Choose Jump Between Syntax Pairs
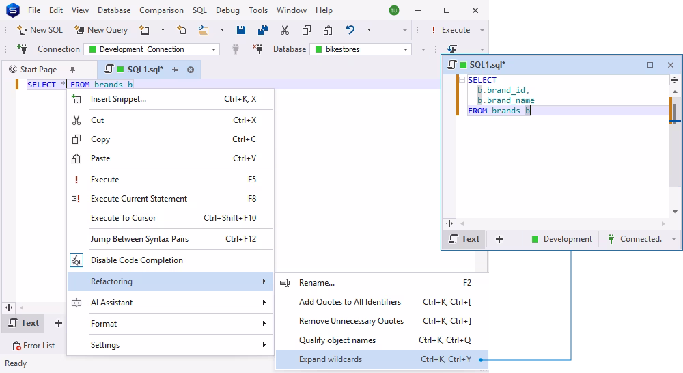Viewport: 683px width, 373px height. click(x=170, y=239)
